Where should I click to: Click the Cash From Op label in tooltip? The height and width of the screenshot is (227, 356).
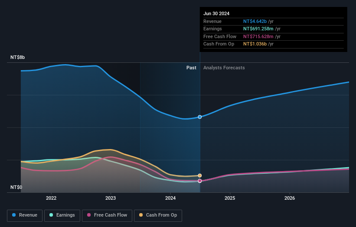[219, 44]
